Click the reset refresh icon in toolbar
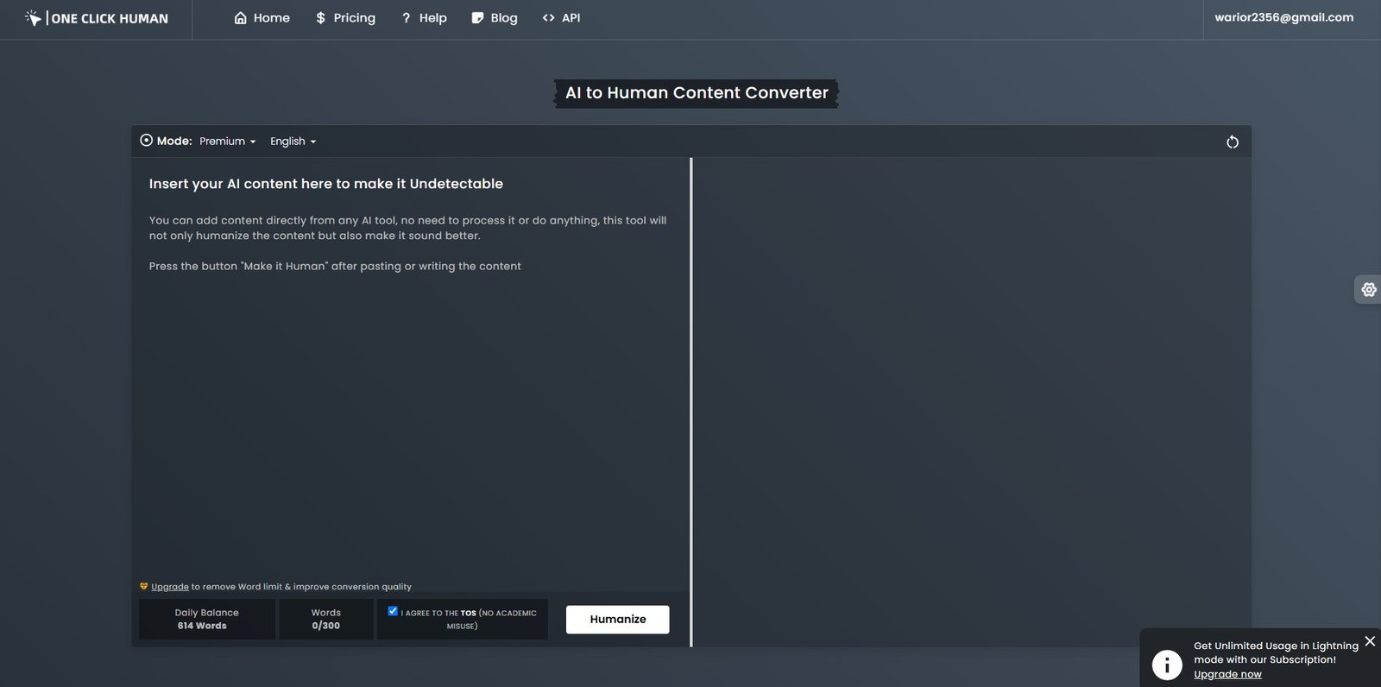The width and height of the screenshot is (1381, 687). tap(1232, 142)
